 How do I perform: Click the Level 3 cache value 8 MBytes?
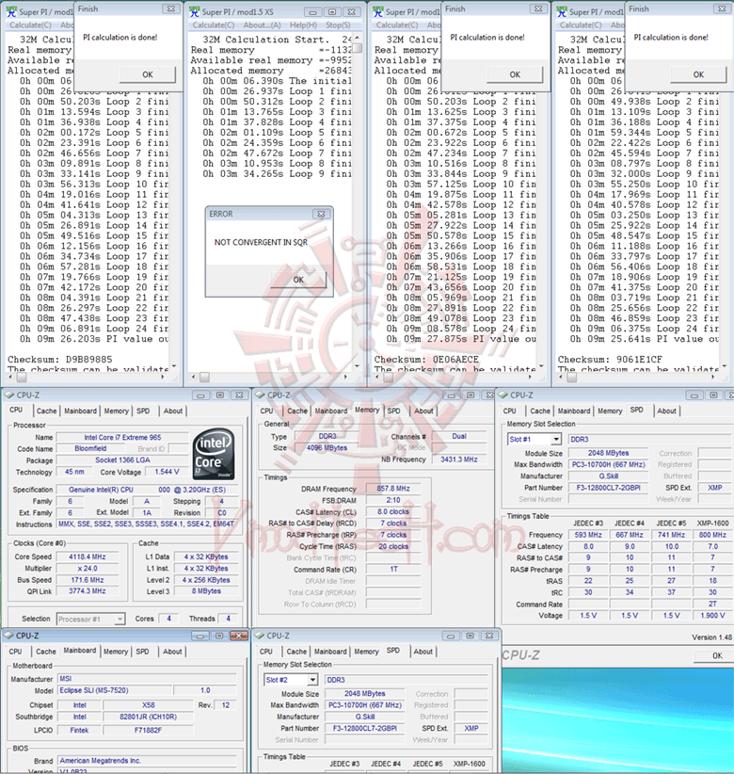click(x=206, y=591)
